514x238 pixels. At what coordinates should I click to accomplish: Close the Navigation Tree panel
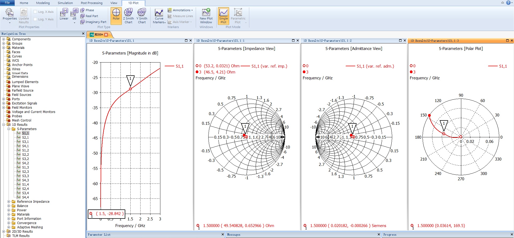(83, 34)
